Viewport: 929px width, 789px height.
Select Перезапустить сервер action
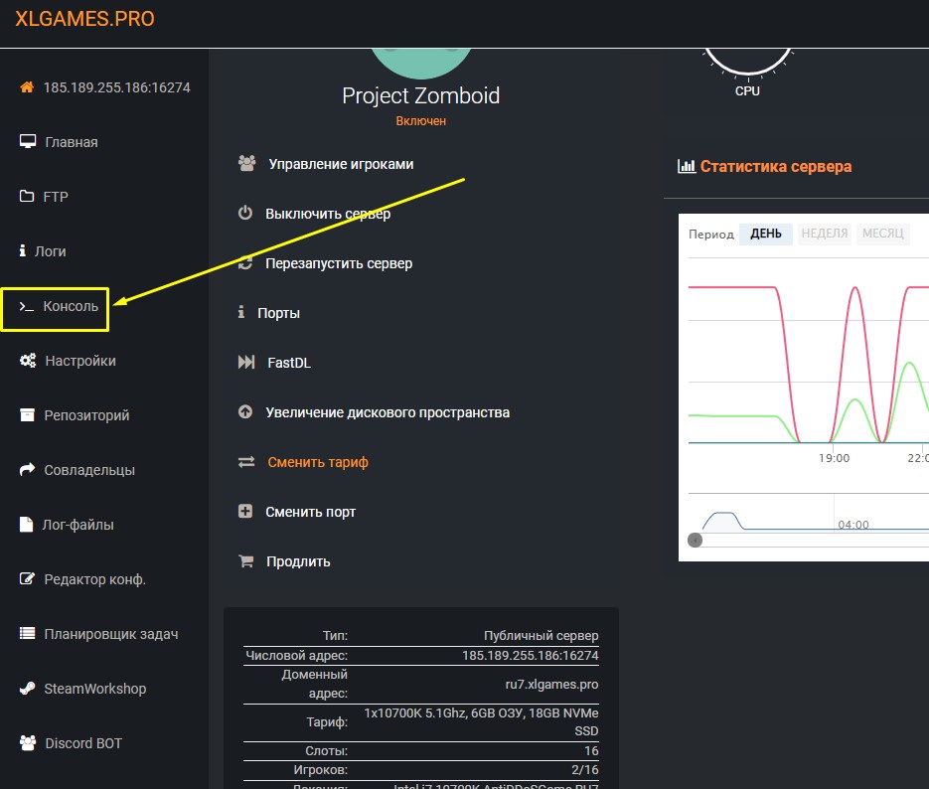click(339, 263)
